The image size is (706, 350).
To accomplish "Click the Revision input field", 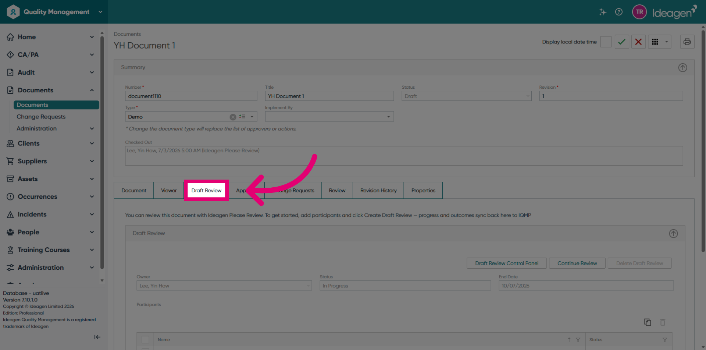I will pyautogui.click(x=611, y=96).
